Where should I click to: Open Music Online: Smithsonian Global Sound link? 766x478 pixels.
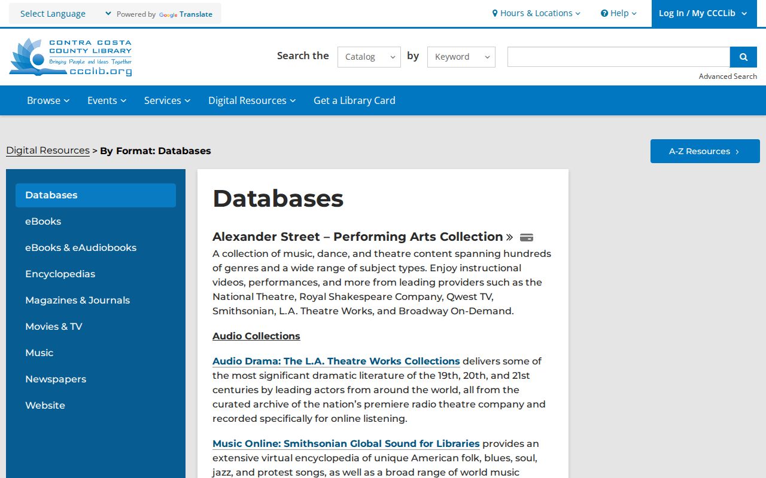[346, 444]
